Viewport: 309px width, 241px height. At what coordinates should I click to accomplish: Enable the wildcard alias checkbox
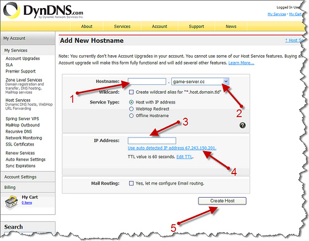pyautogui.click(x=131, y=92)
